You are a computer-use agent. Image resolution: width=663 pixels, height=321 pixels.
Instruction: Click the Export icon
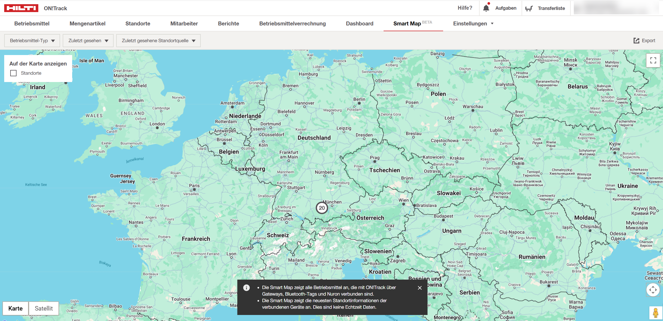[636, 41]
